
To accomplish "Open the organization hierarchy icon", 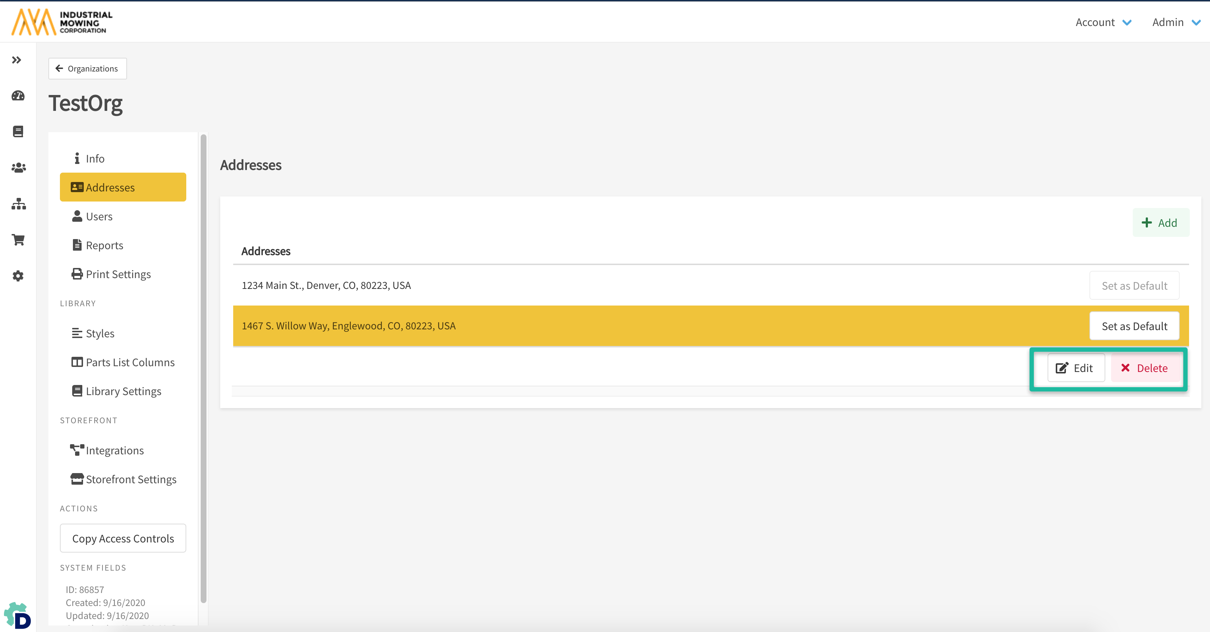I will [18, 203].
